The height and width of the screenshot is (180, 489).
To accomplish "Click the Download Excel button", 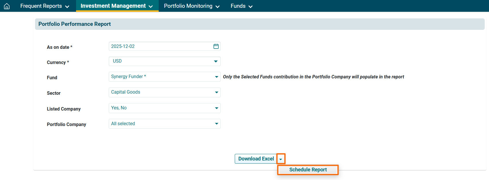I will coord(256,159).
